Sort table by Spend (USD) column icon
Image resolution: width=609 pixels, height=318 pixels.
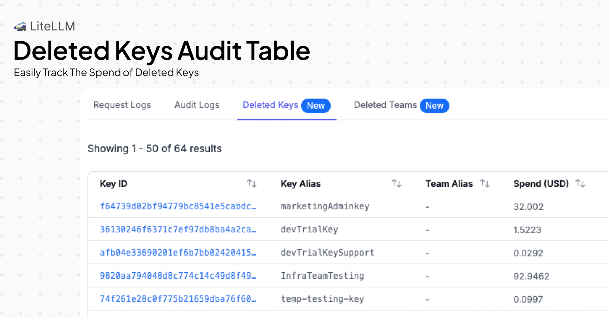[x=580, y=183]
